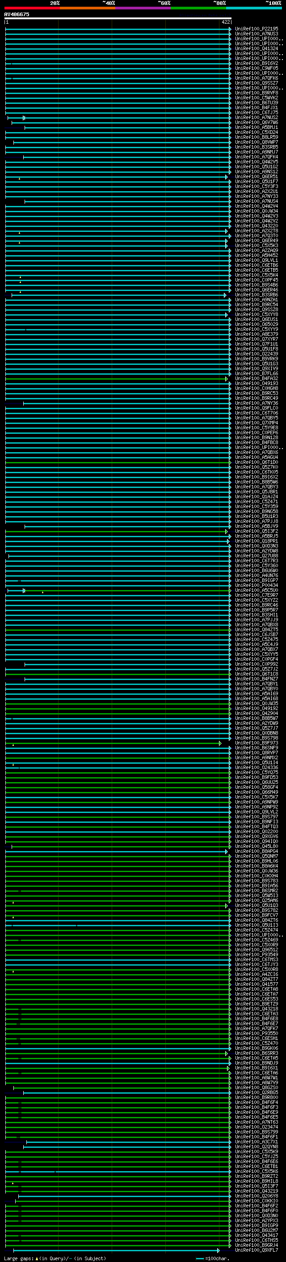Click the UniRef100_Q9SSZ7 hit label
The image size is (286, 1262).
(256, 83)
